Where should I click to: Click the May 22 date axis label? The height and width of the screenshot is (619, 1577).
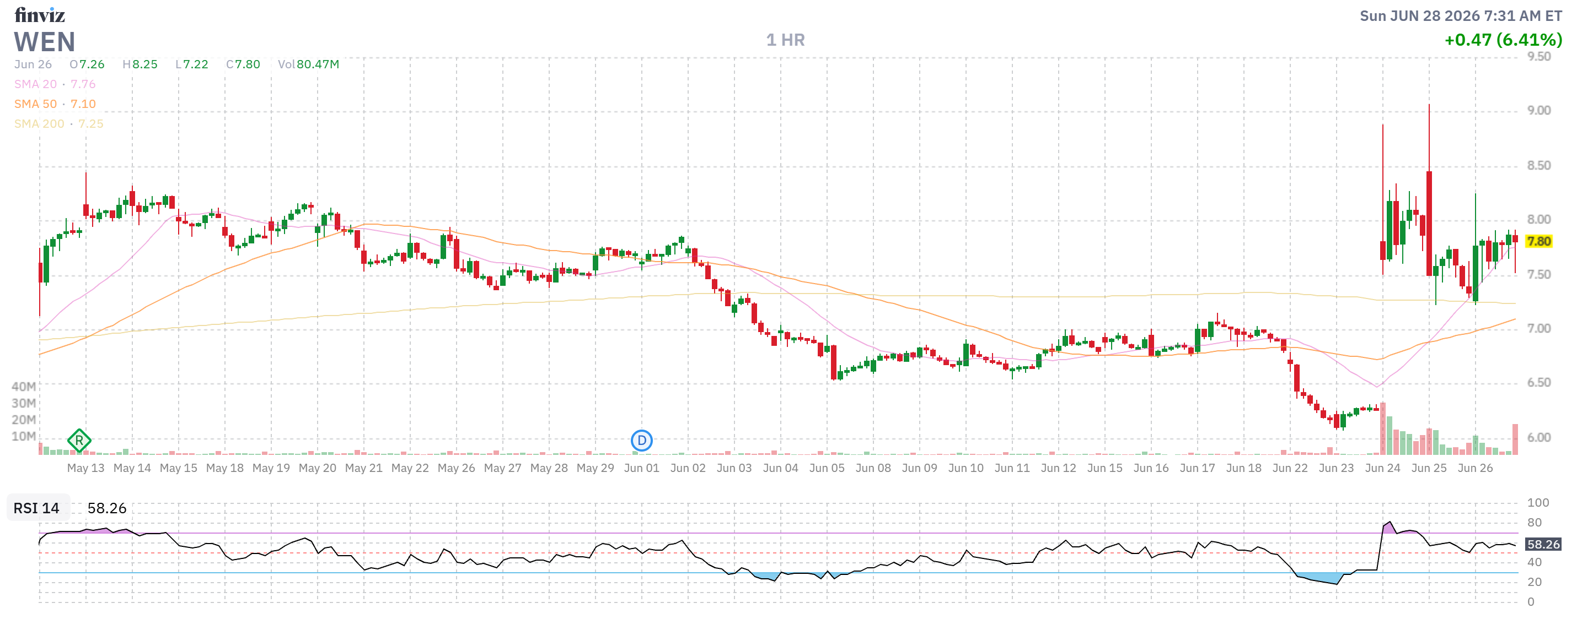tap(410, 468)
